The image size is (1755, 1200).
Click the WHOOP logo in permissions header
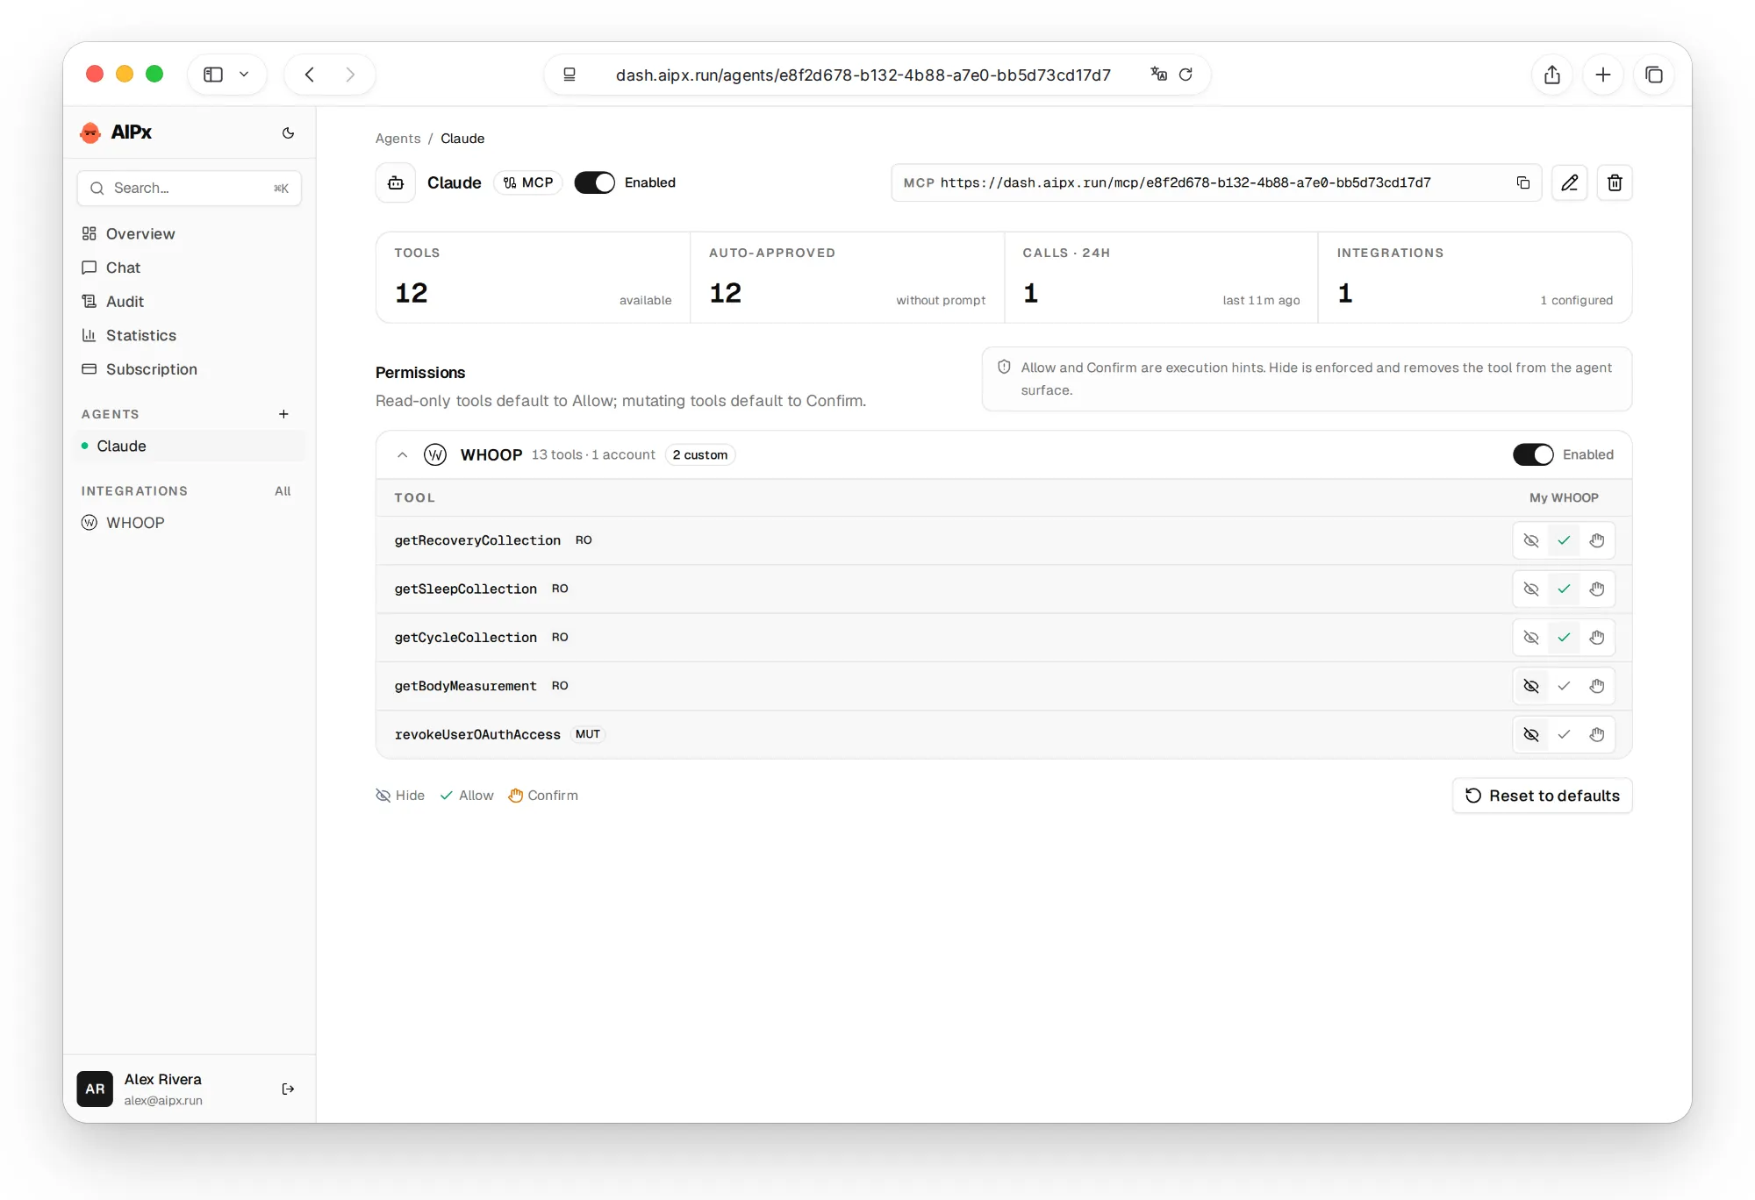pyautogui.click(x=435, y=454)
